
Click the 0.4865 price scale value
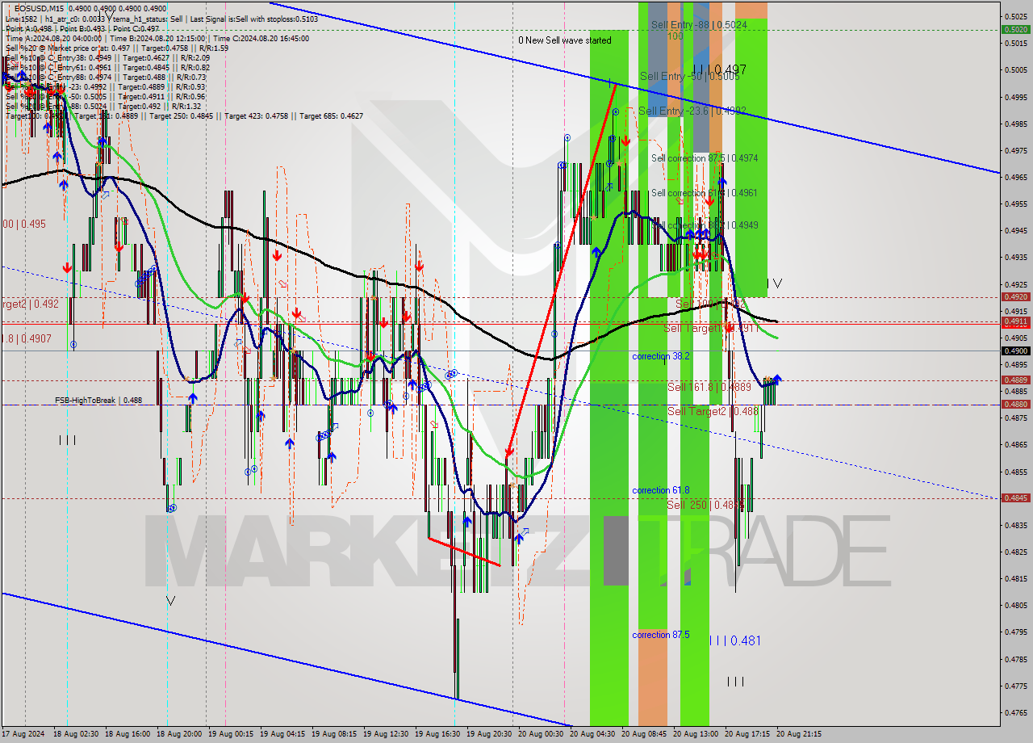coord(1016,444)
